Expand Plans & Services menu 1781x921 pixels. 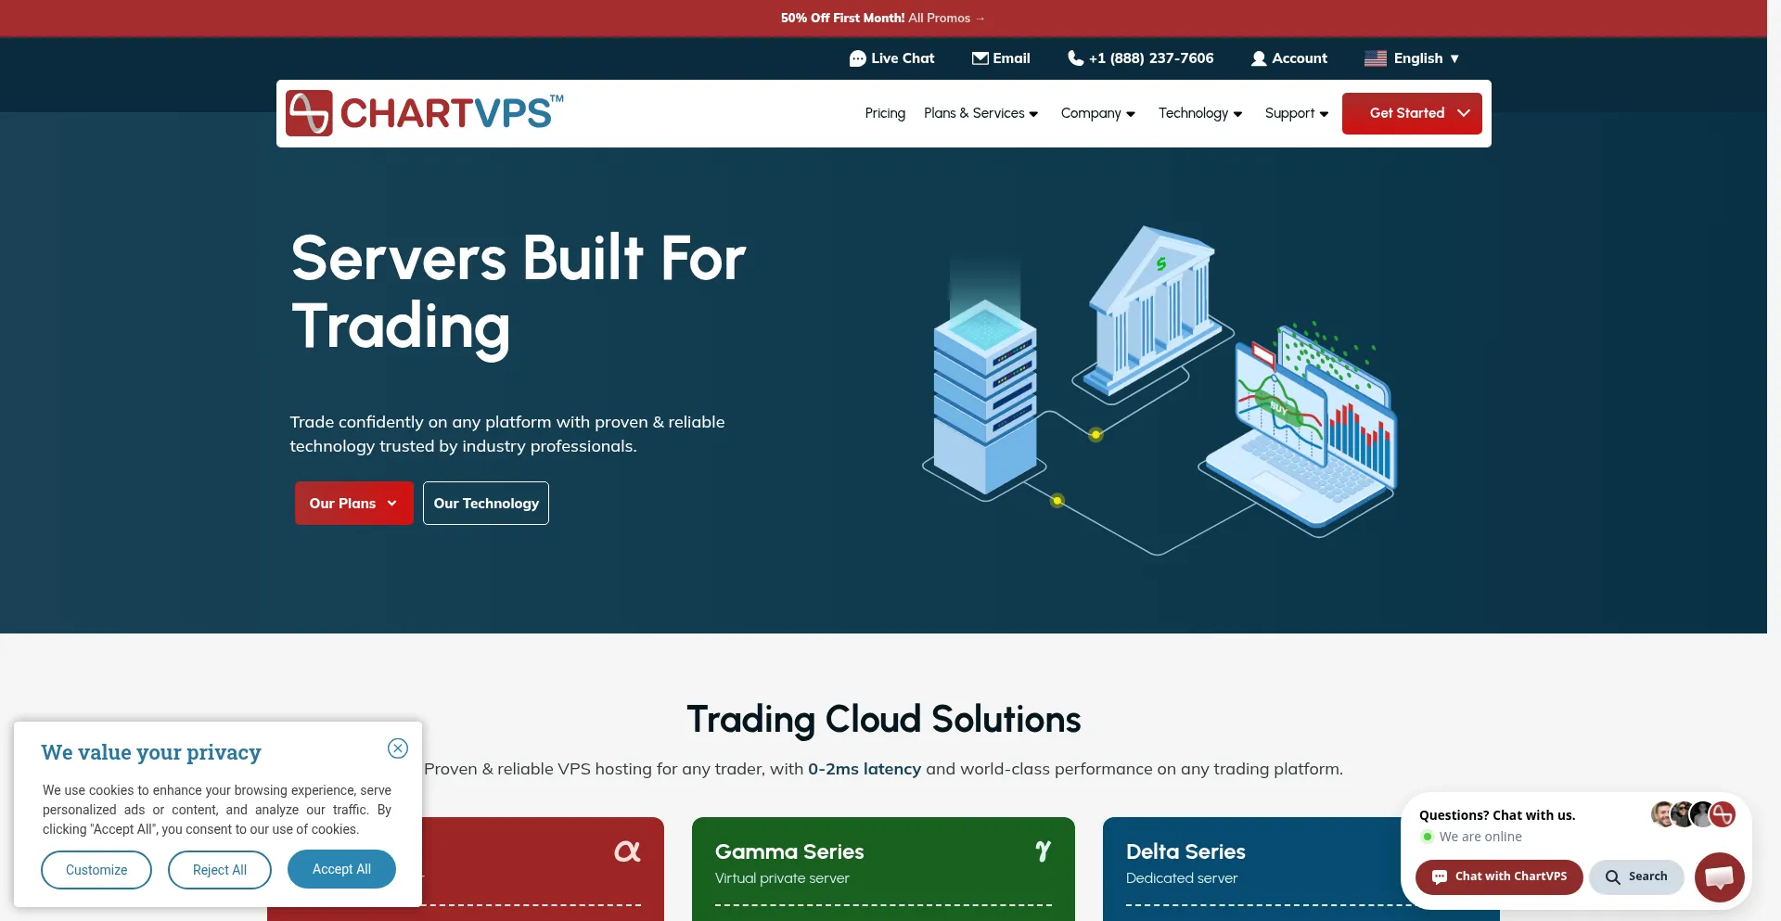pos(980,113)
